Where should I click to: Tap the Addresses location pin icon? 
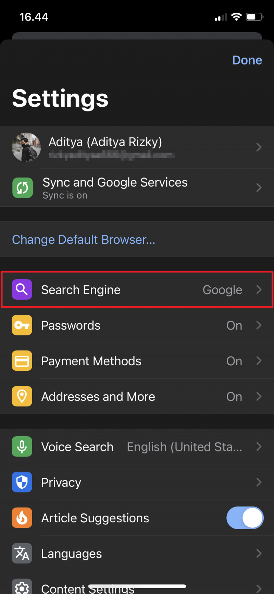22,396
